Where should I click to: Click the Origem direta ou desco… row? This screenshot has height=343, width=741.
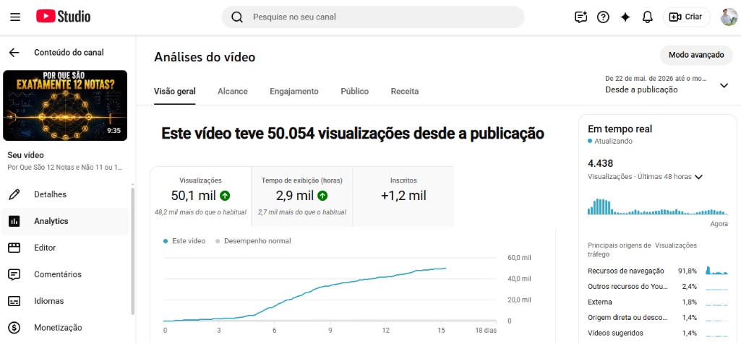(658, 318)
